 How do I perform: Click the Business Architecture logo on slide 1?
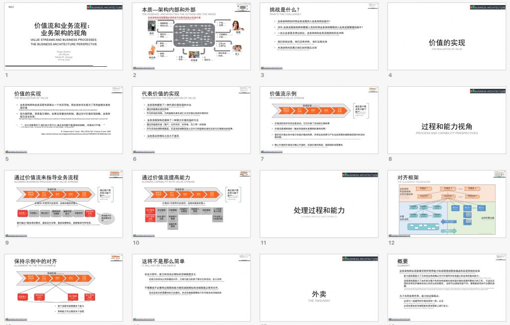pos(105,7)
